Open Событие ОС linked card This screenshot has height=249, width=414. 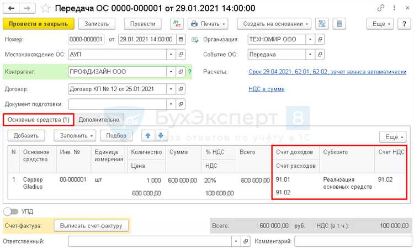pos(320,55)
